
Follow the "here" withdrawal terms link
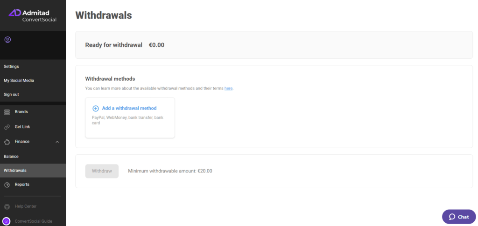228,89
